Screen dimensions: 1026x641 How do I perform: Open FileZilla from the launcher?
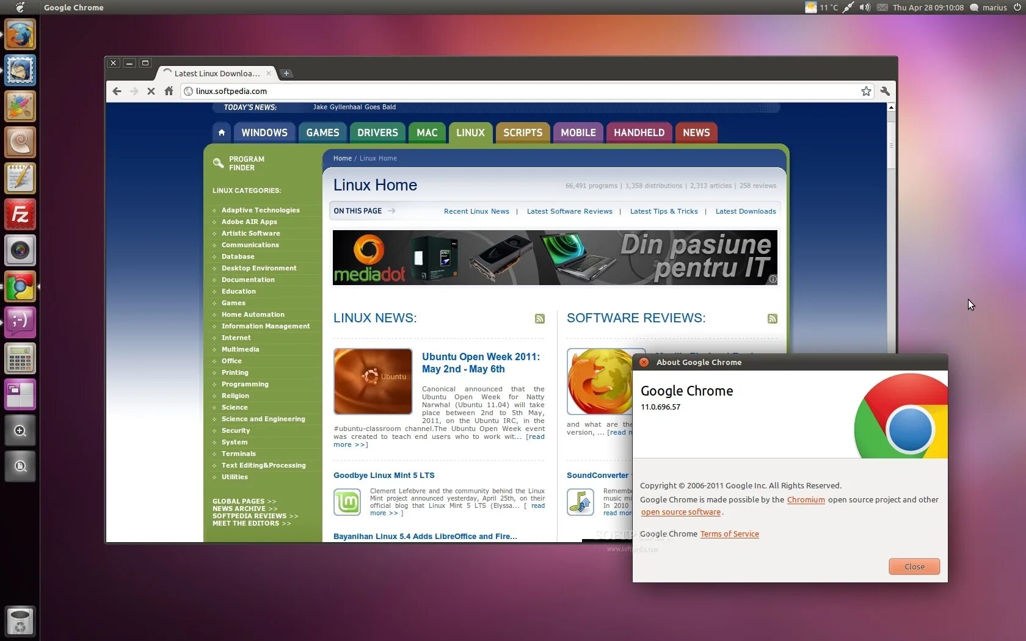pos(20,214)
